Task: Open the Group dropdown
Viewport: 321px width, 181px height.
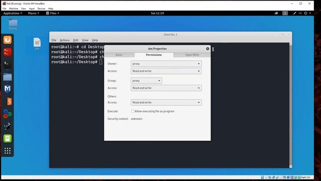Action: coord(146,80)
